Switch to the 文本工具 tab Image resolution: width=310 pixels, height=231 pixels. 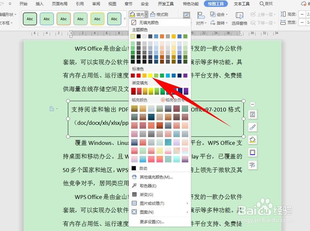click(x=242, y=4)
